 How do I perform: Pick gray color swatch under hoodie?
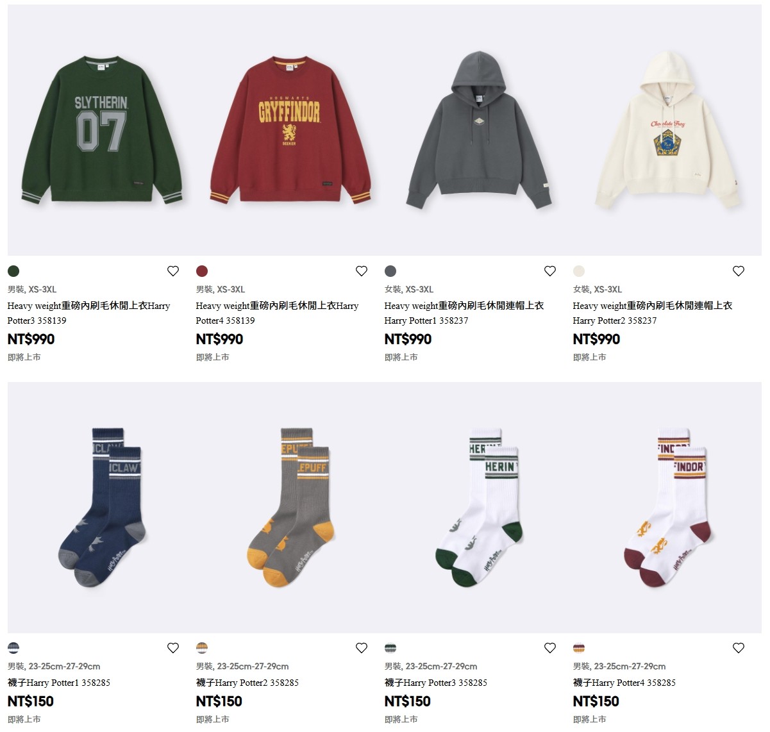390,271
